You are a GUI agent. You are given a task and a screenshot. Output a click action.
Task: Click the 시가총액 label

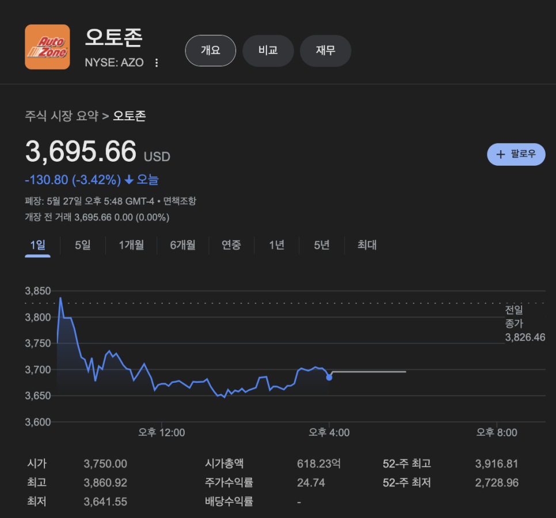click(x=224, y=463)
